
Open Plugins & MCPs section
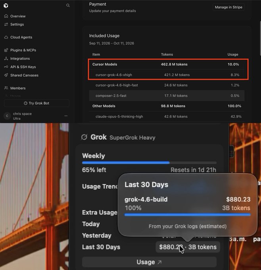tap(23, 50)
